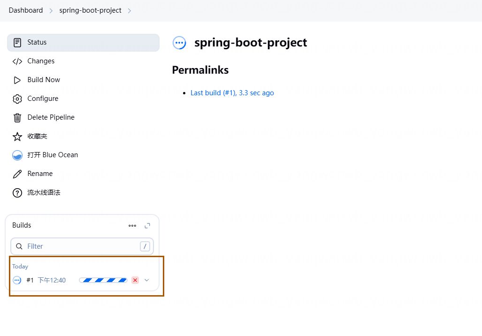Click the Changes code brackets icon
This screenshot has width=482, height=336.
(x=17, y=61)
